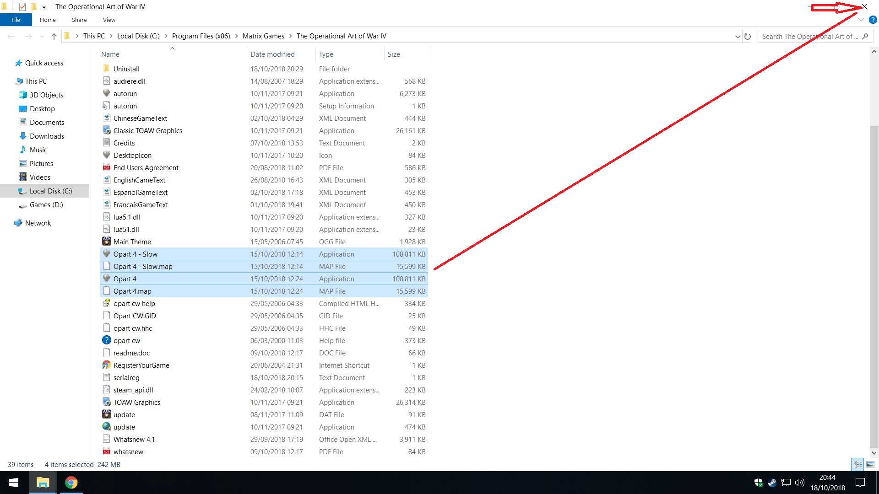This screenshot has width=879, height=494.
Task: Click the volume speaker tray icon
Action: click(x=800, y=483)
